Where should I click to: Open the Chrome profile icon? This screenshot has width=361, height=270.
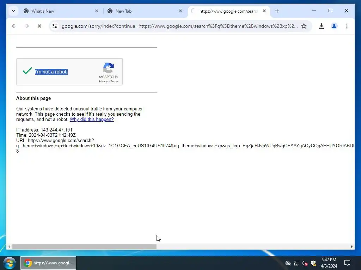coord(334,26)
